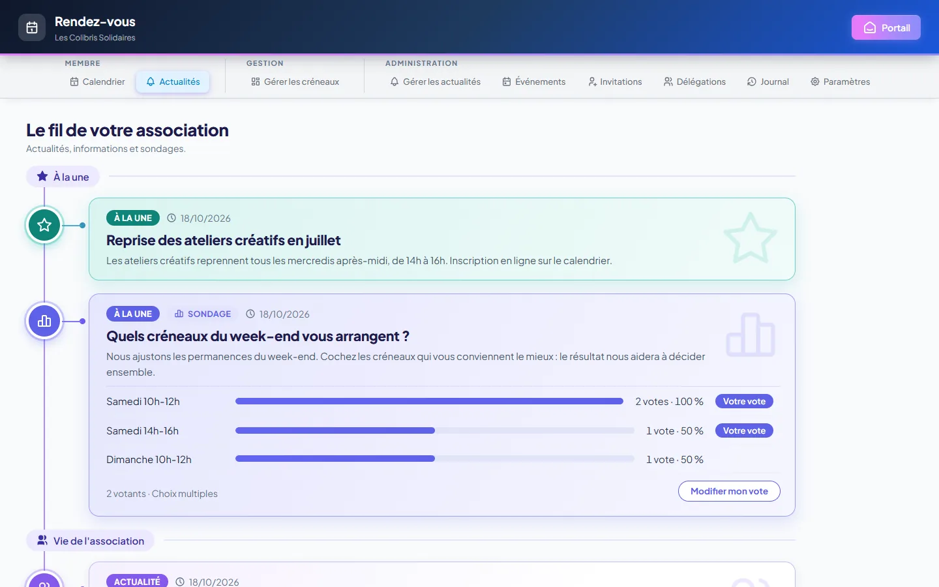Select the Samedi 10h-12h poll option

[143, 402]
